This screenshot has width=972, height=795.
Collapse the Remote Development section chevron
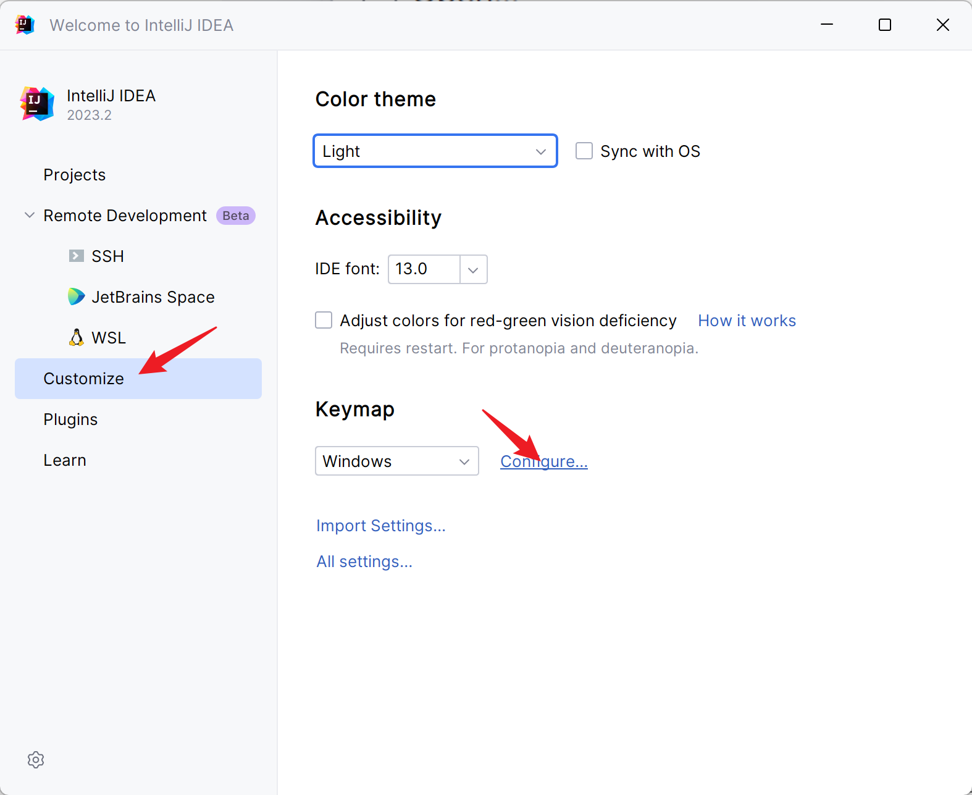(29, 215)
